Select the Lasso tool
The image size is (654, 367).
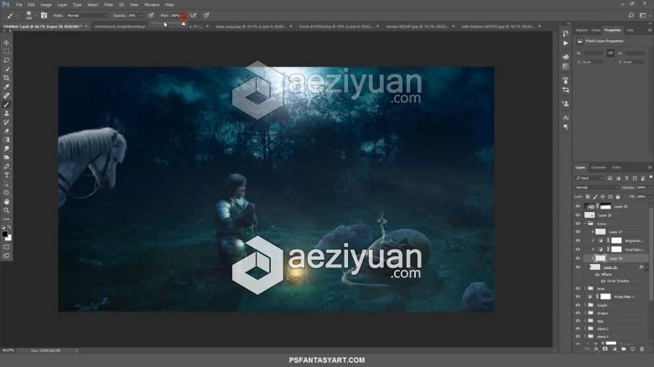tap(6, 60)
